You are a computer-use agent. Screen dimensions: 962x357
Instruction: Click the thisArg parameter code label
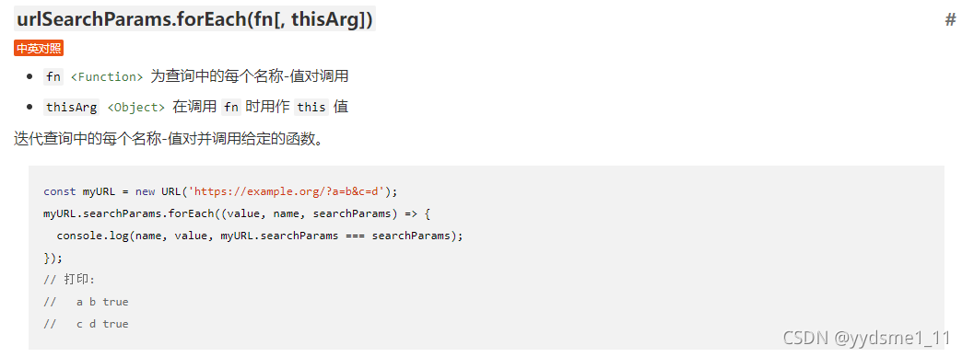(x=72, y=107)
